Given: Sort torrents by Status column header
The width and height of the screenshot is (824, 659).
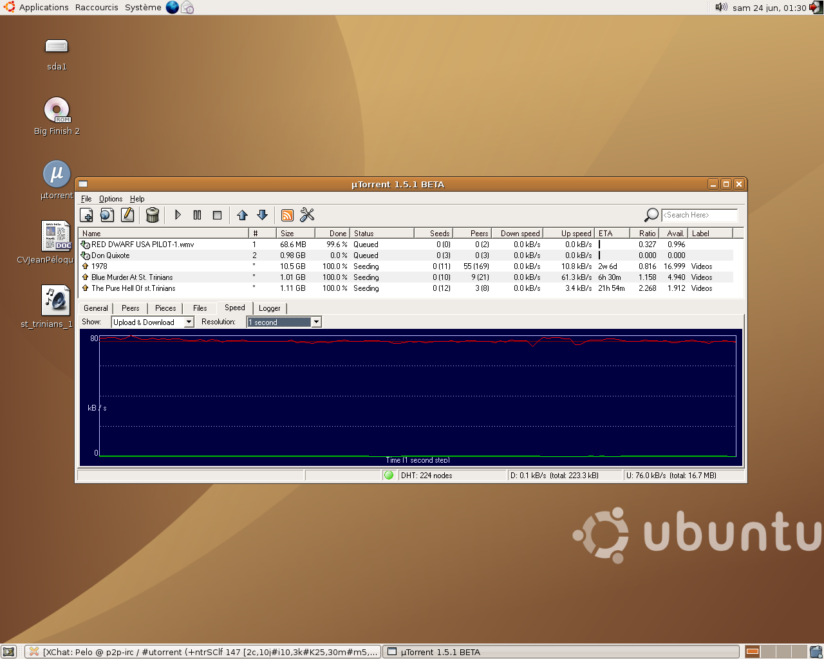Looking at the screenshot, I should click(x=382, y=234).
